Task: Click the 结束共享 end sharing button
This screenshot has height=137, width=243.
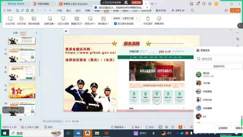Action: tap(136, 2)
